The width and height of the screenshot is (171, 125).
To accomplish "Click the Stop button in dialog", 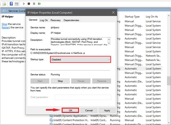I will point(60,81).
